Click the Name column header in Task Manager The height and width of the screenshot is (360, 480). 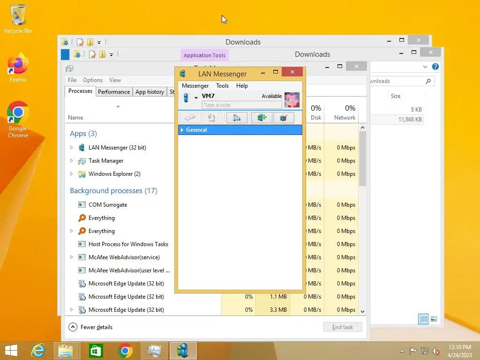click(75, 118)
